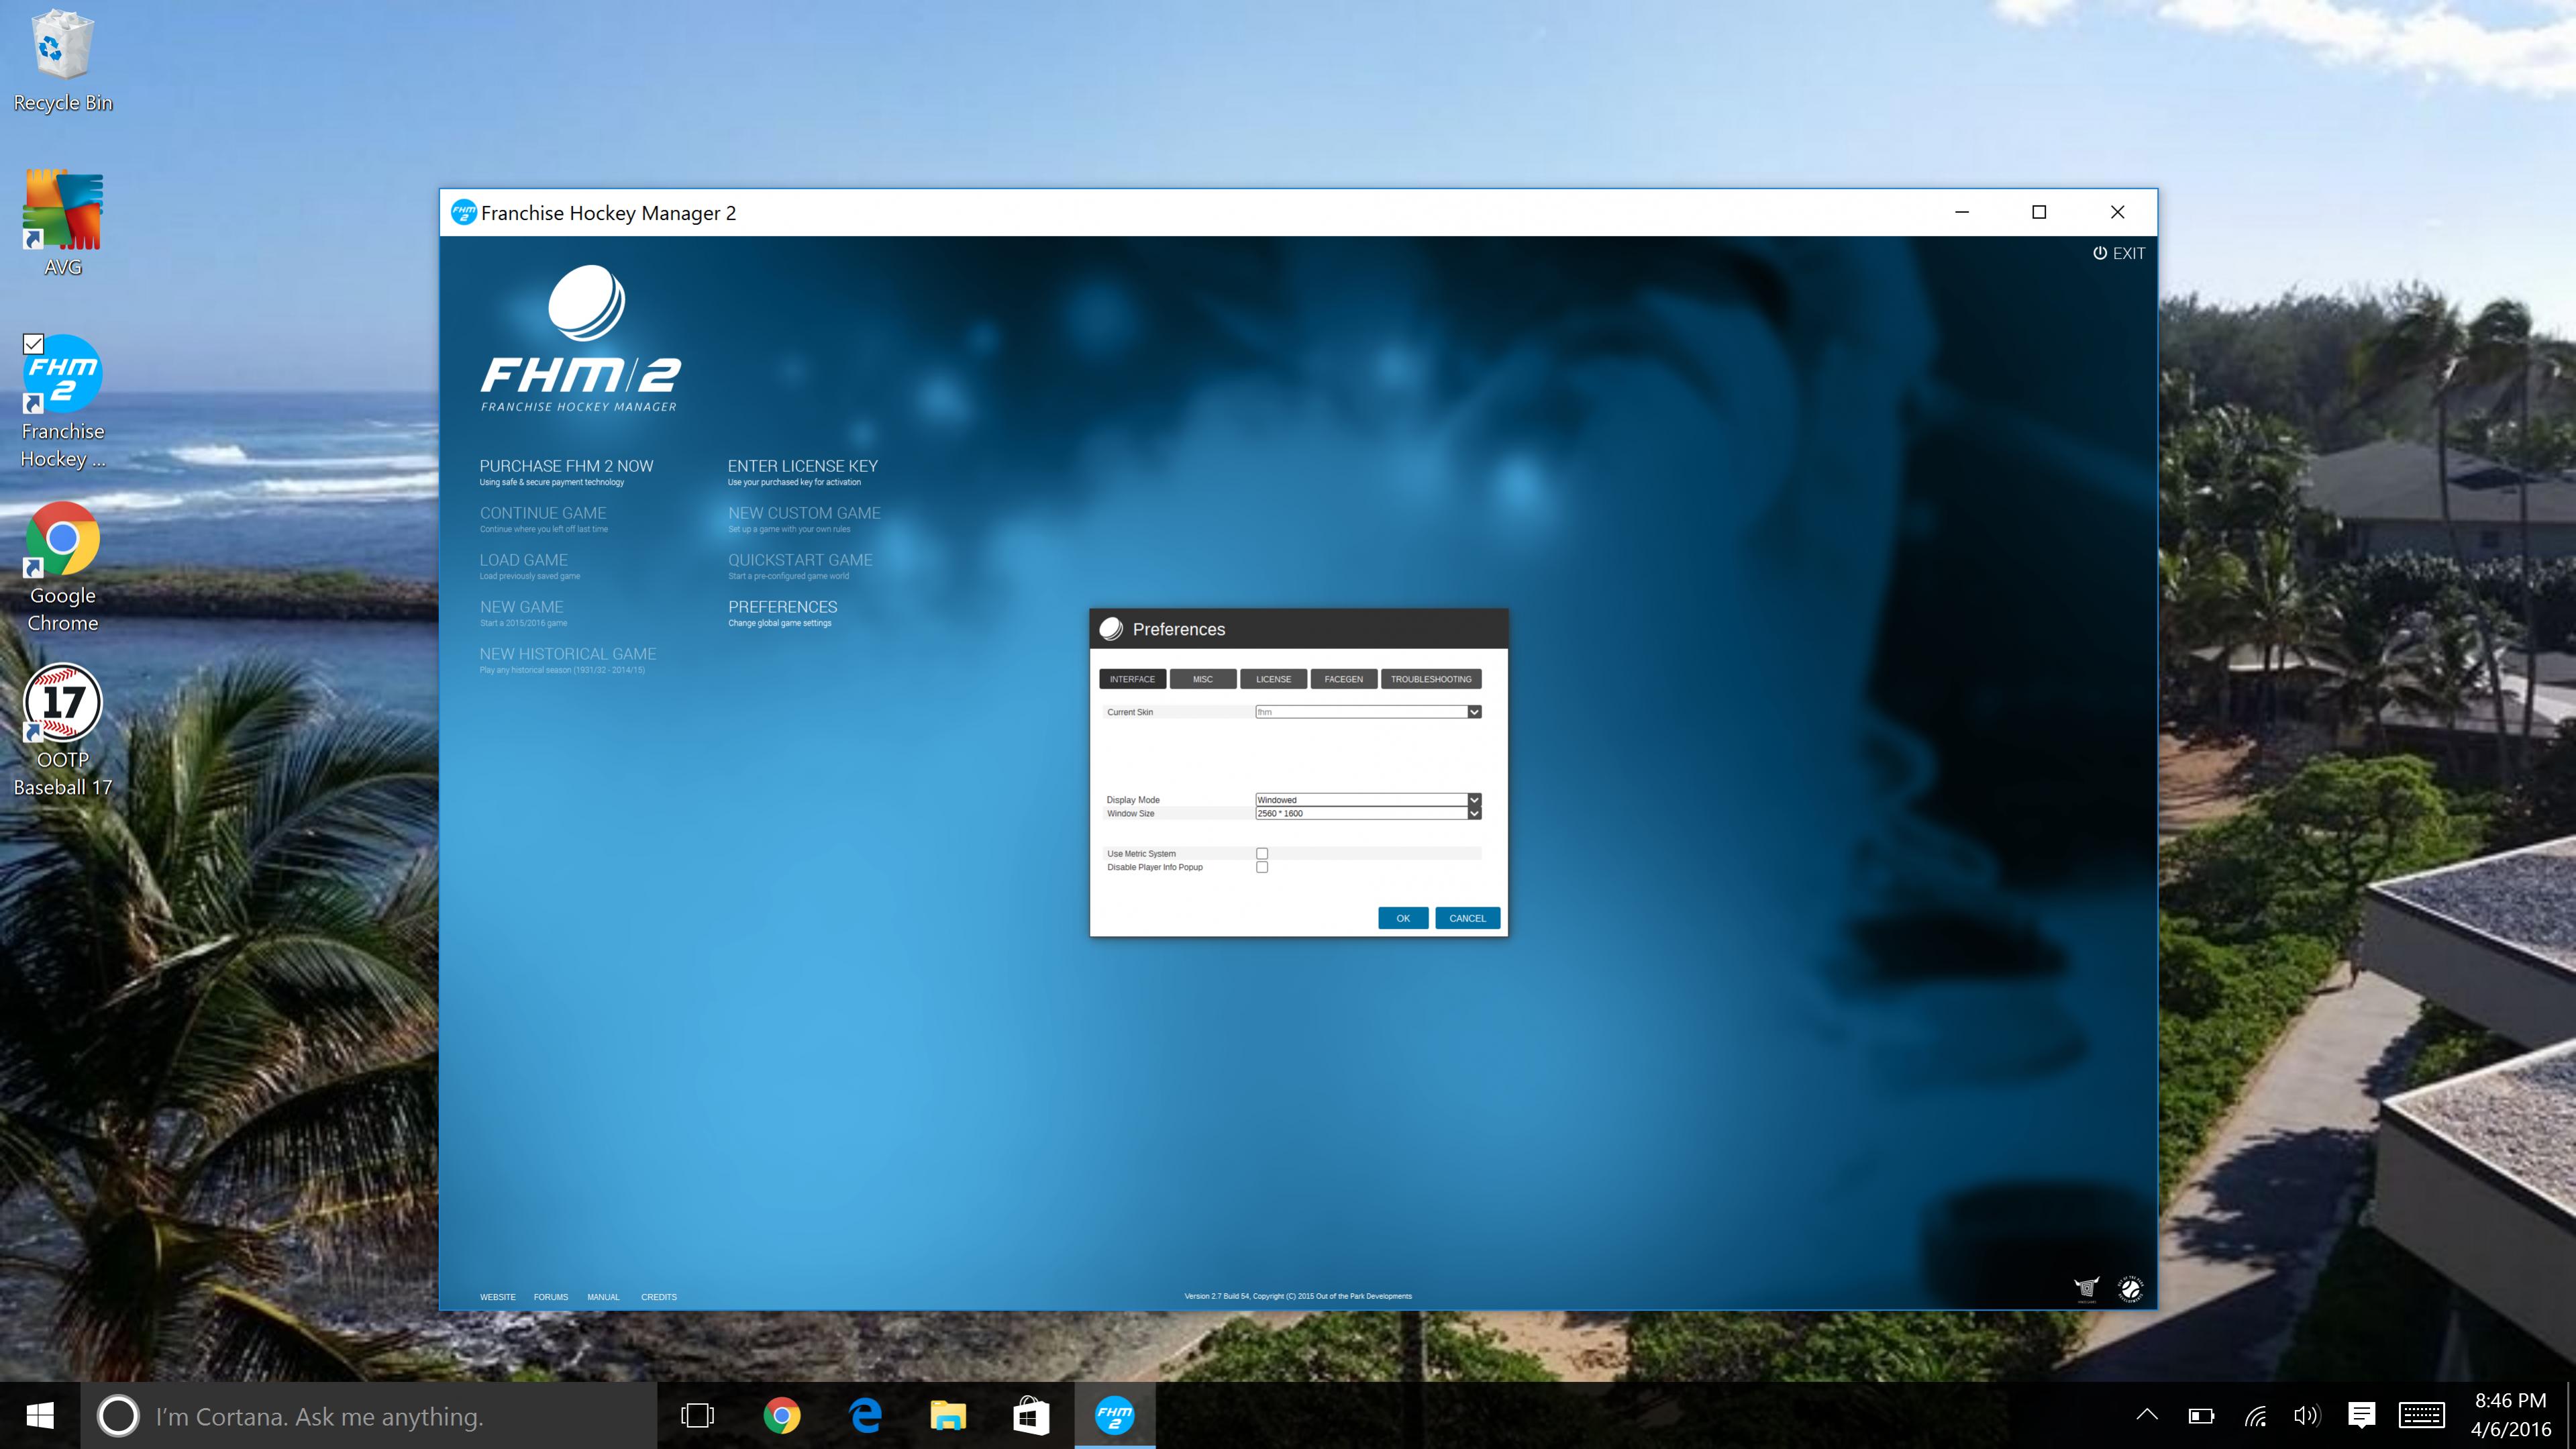Check Disable Player Info Popup

[1262, 867]
